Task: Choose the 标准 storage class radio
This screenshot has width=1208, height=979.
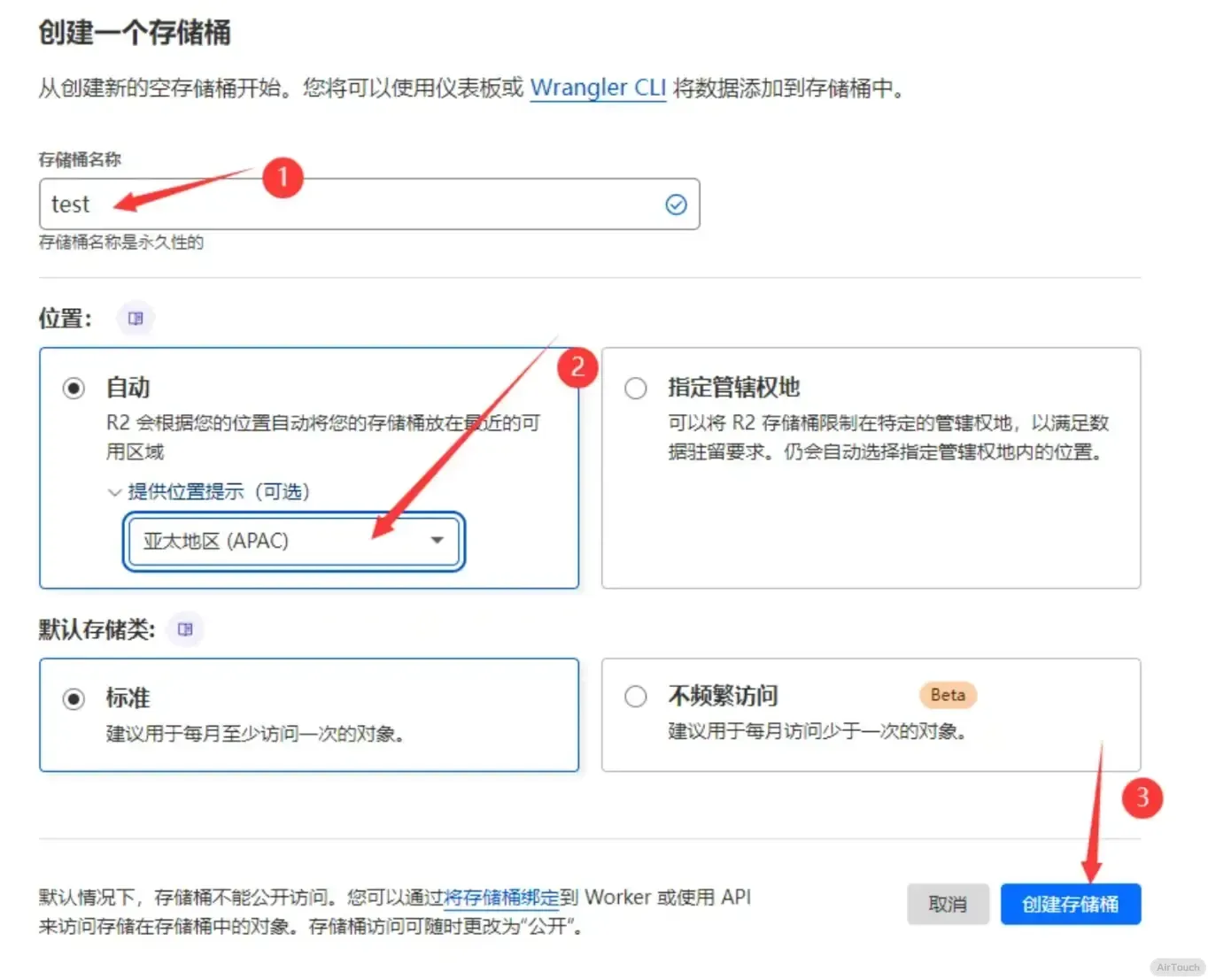Action: [x=74, y=699]
